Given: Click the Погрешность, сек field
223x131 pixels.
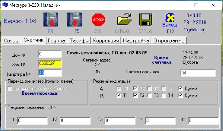Looking at the screenshot, I should [x=198, y=73].
